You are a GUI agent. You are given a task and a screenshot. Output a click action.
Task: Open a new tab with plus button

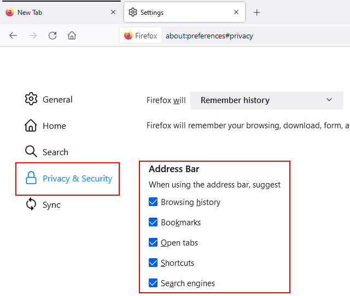[x=256, y=12]
